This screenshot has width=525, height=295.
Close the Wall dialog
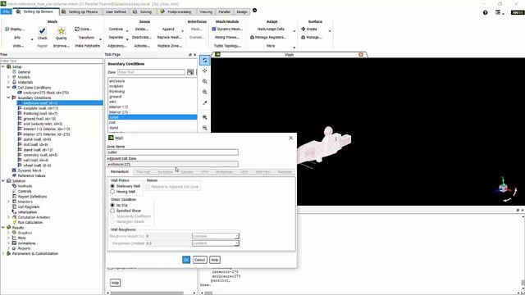290,138
